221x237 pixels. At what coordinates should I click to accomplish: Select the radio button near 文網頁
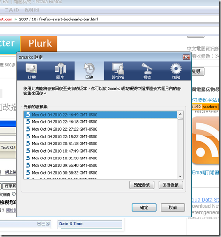(x=14, y=194)
